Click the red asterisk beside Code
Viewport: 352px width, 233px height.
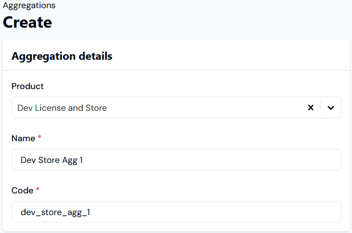point(38,190)
